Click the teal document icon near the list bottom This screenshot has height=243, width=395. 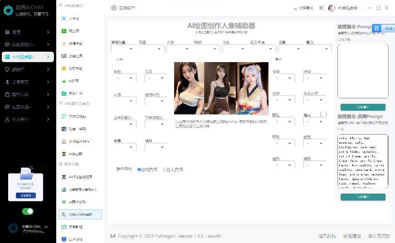point(64,227)
